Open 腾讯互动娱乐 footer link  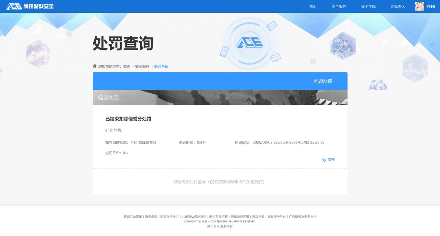coord(133,217)
